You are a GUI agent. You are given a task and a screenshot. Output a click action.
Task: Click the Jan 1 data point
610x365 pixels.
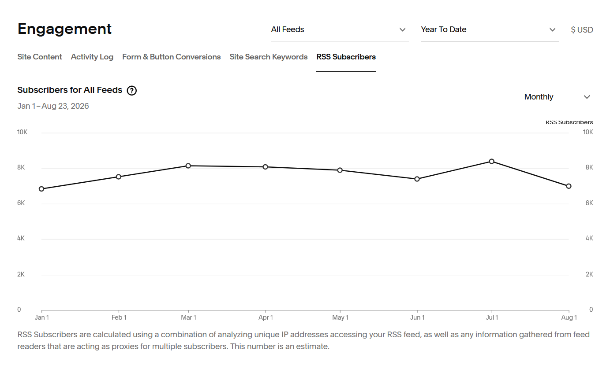[x=41, y=189]
